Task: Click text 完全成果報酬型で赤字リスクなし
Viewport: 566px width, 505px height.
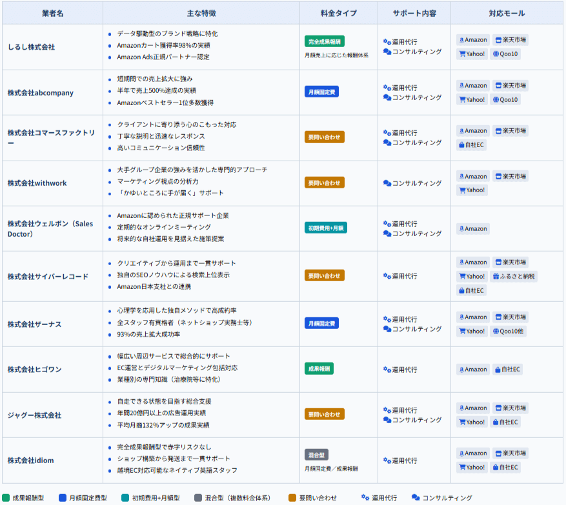Action: (x=164, y=448)
